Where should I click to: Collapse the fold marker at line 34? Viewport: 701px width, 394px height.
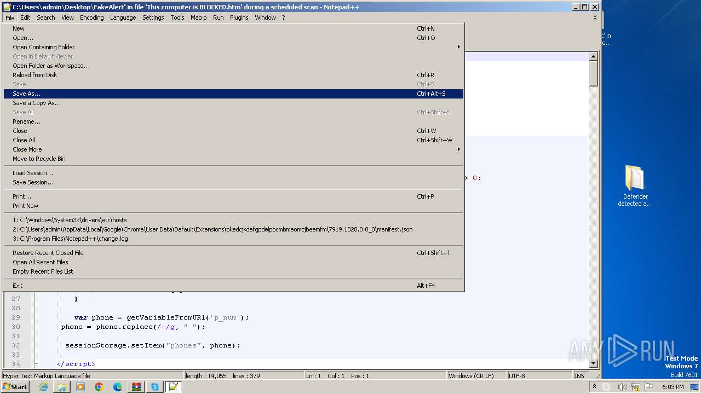point(36,364)
